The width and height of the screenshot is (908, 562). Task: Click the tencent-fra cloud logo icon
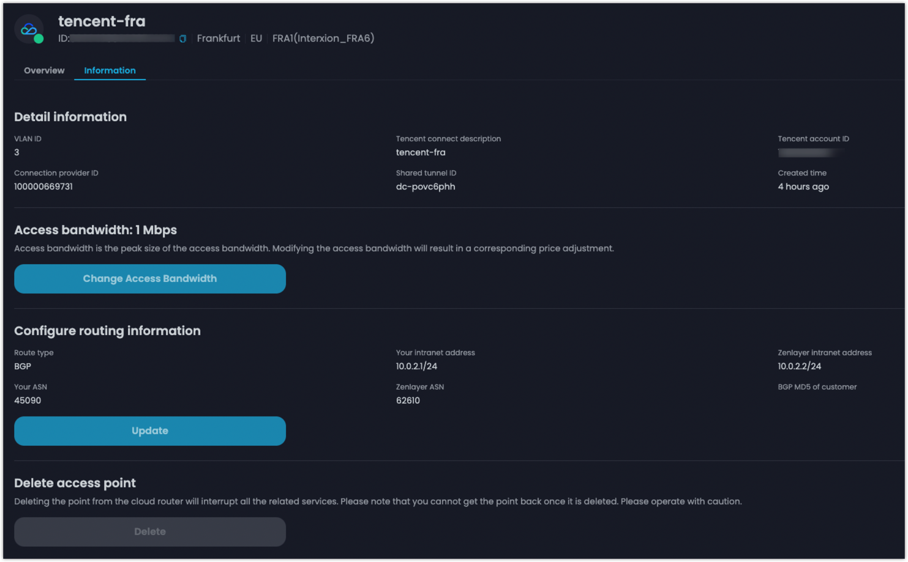(x=29, y=29)
